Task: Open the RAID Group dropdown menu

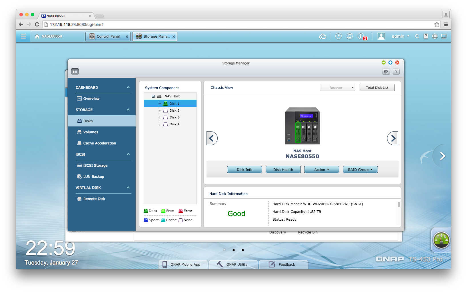Action: (x=360, y=170)
